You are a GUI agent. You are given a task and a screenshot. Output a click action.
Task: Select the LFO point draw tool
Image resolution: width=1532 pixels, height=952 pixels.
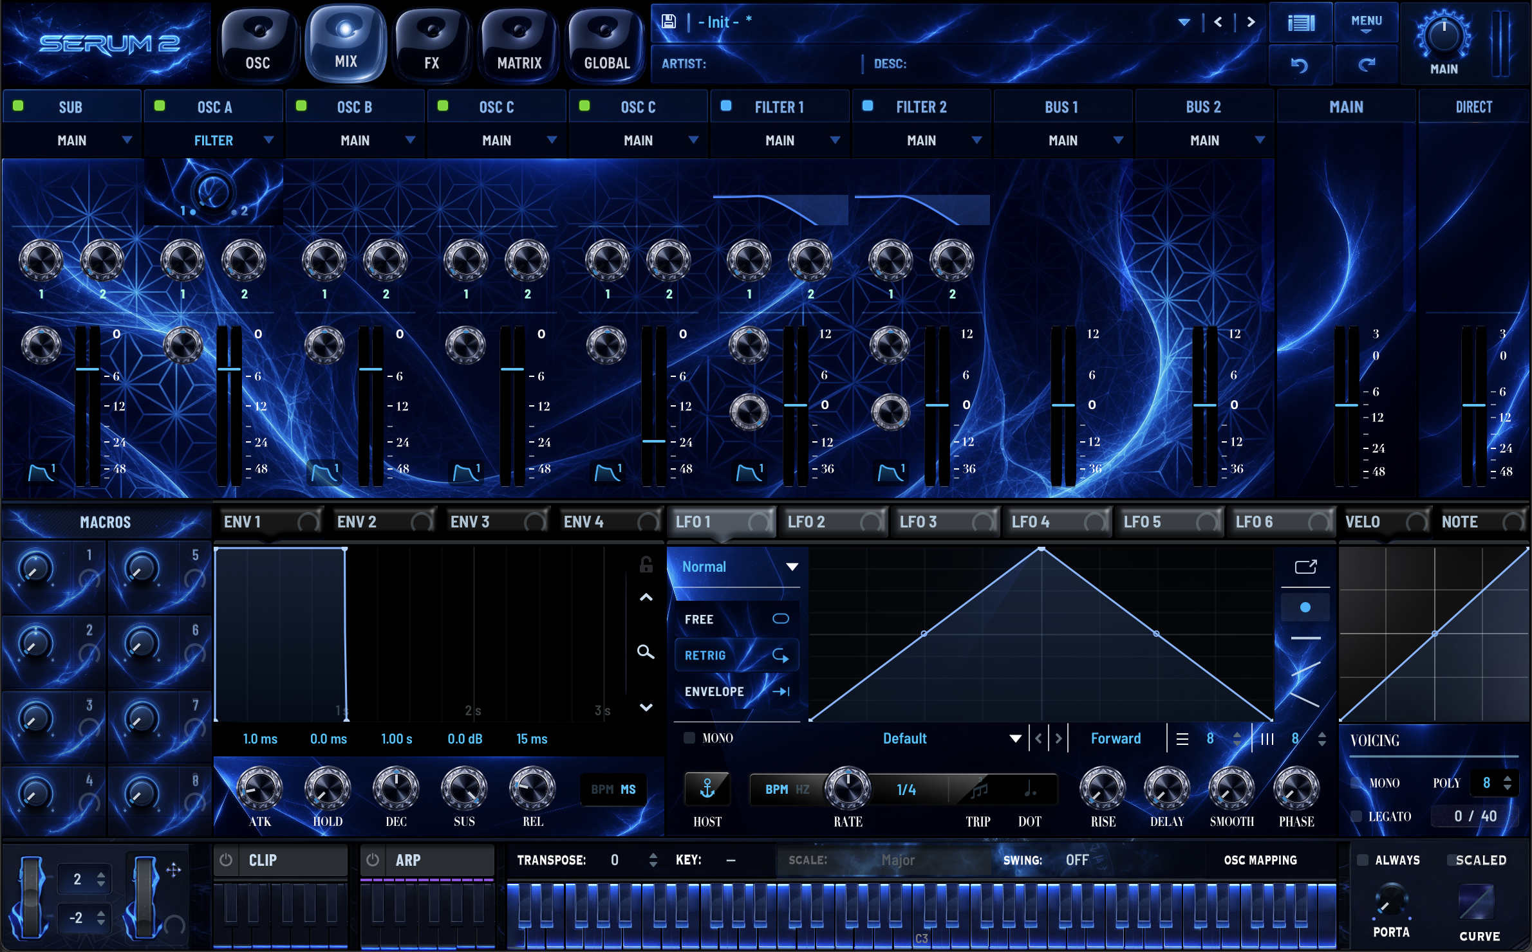click(x=1305, y=607)
